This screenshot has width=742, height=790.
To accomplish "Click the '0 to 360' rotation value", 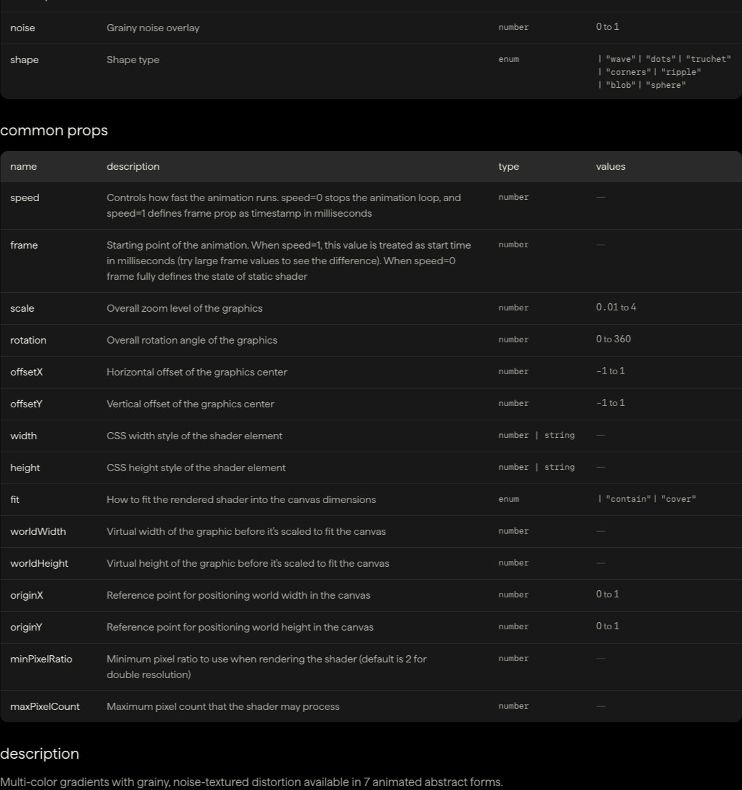I will tap(613, 339).
